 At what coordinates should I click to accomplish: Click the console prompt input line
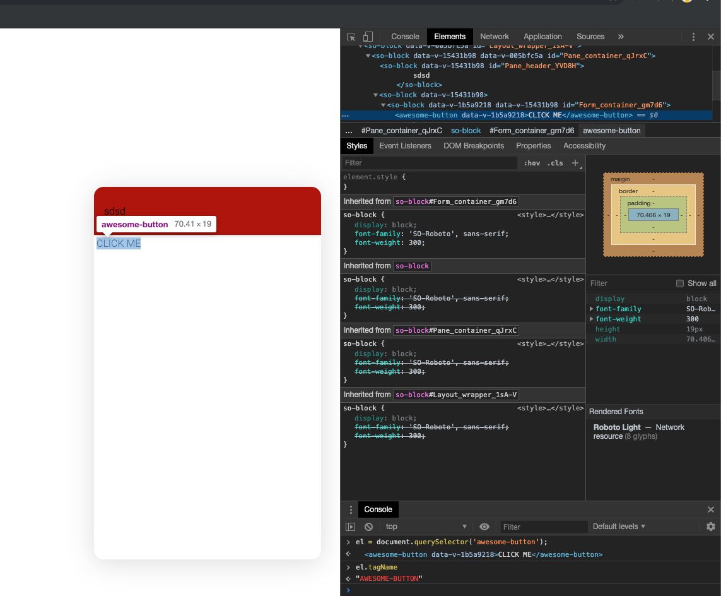coord(530,590)
